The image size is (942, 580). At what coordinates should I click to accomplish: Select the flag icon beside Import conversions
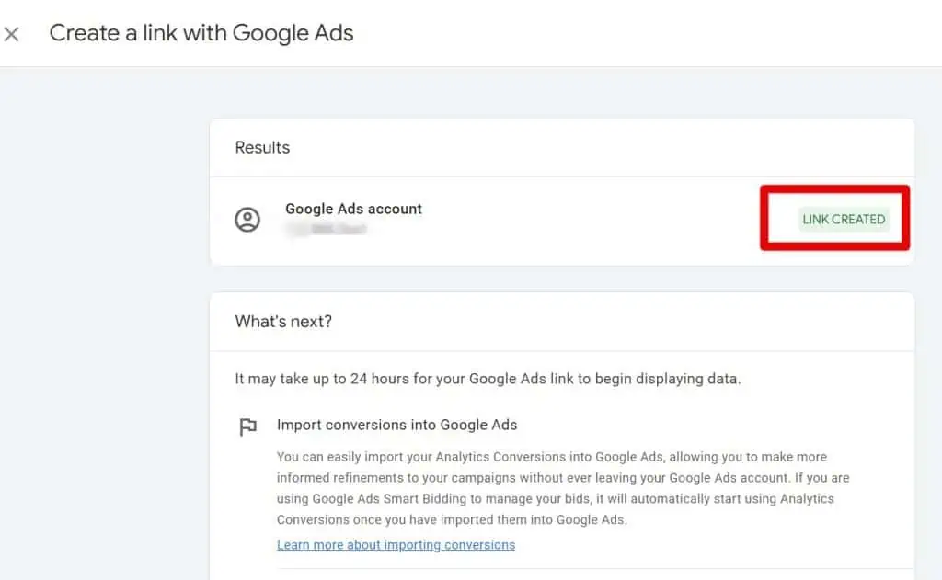tap(248, 426)
